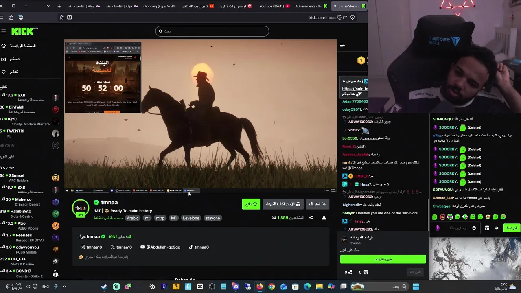The width and height of the screenshot is (521, 293).
Task: Open the browse item in Kick sidebar
Action: 11,59
